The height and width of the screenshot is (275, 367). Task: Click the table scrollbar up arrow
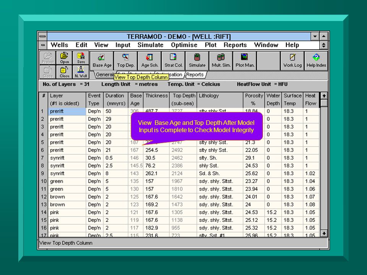tap(324, 95)
